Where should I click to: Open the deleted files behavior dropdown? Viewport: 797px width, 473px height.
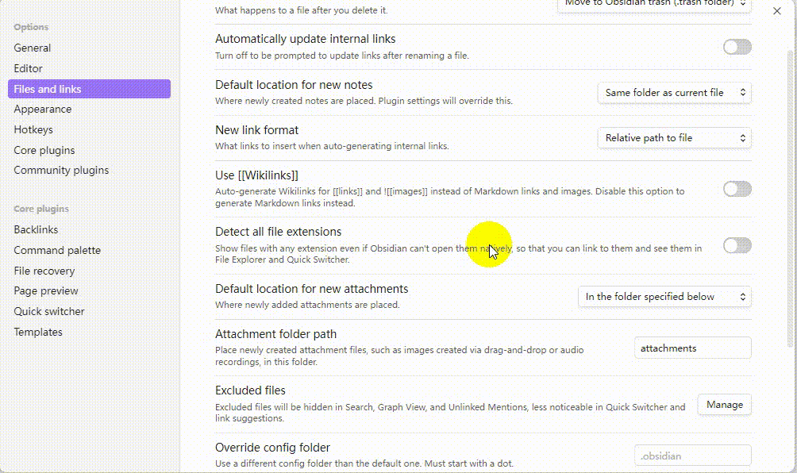pos(653,6)
